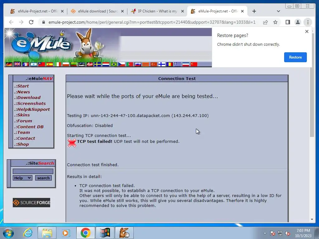The height and width of the screenshot is (239, 319).
Task: Select the Spanish flag language
Action: 50,64
